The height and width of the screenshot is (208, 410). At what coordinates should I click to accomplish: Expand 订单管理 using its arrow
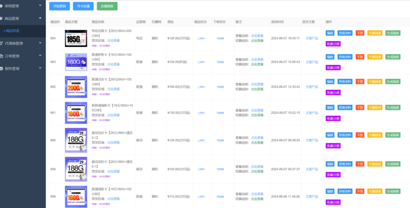[40, 56]
